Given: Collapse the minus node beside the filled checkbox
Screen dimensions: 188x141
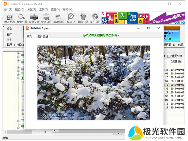Looking at the screenshot, I should point(18,78).
